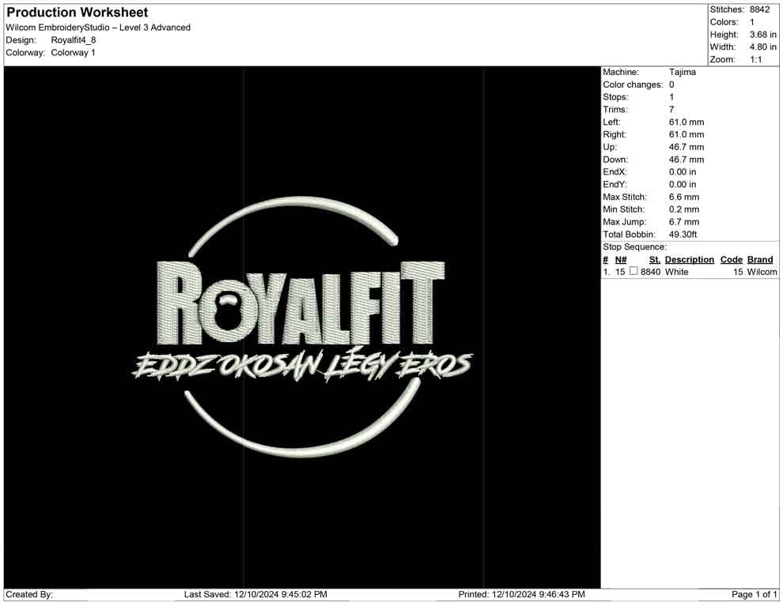
Task: Click the 'St.' column header
Action: (655, 259)
